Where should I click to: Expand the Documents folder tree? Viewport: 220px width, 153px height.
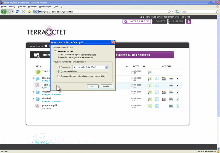click(34, 78)
